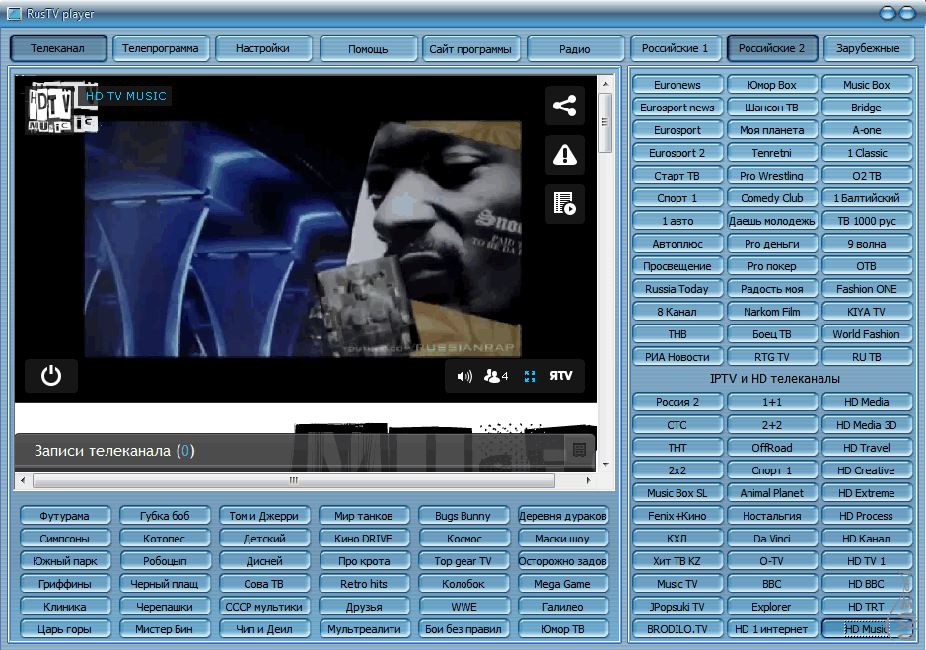
Task: Play the Top gear TV channel
Action: point(463,561)
